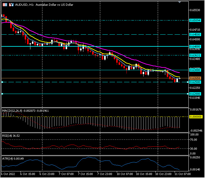Click the yellow MACD zero level label

coord(195,117)
